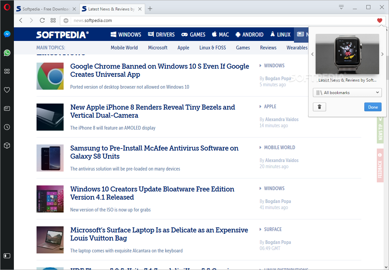Open SURFACE category tag
The height and width of the screenshot is (270, 389).
point(273,229)
